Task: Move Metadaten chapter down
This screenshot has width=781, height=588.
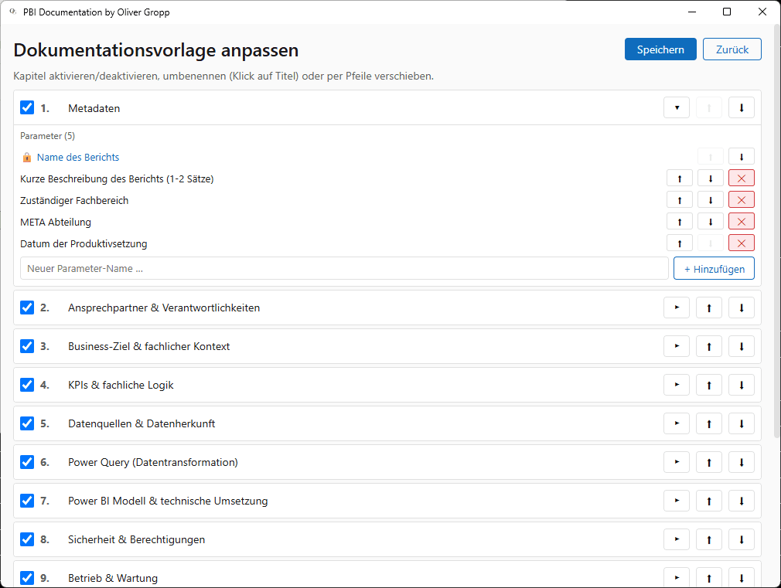Action: [741, 107]
